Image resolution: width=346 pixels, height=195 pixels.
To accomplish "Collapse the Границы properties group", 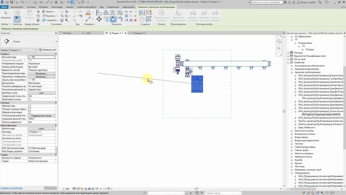I will point(56,103).
